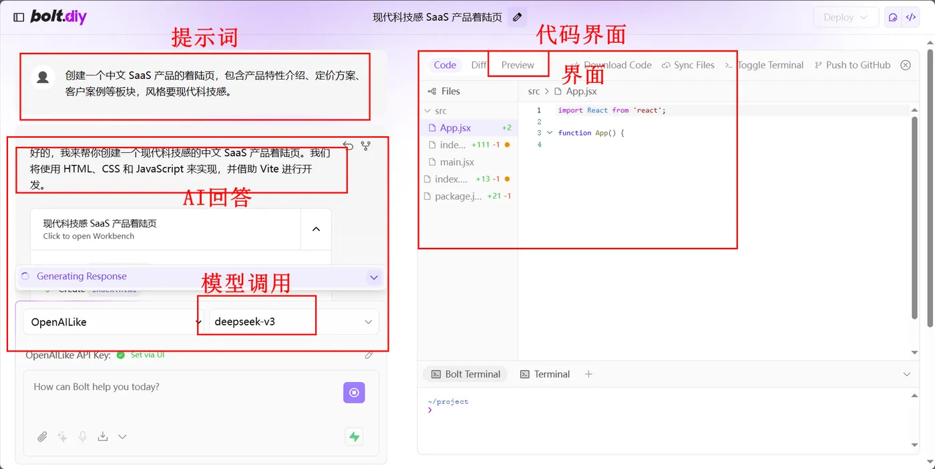Click the chat input field
This screenshot has height=469, width=935.
pos(184,394)
